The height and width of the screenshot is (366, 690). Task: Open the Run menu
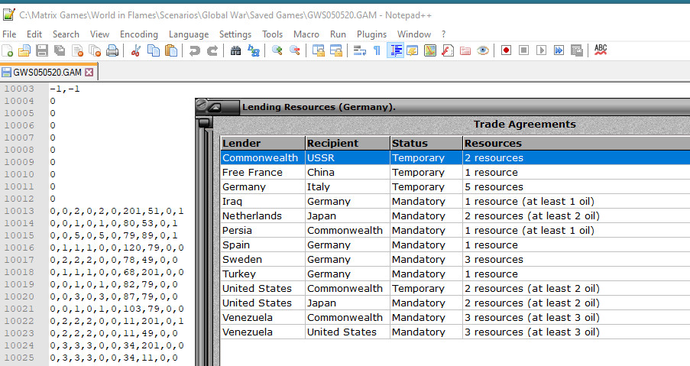pos(338,34)
